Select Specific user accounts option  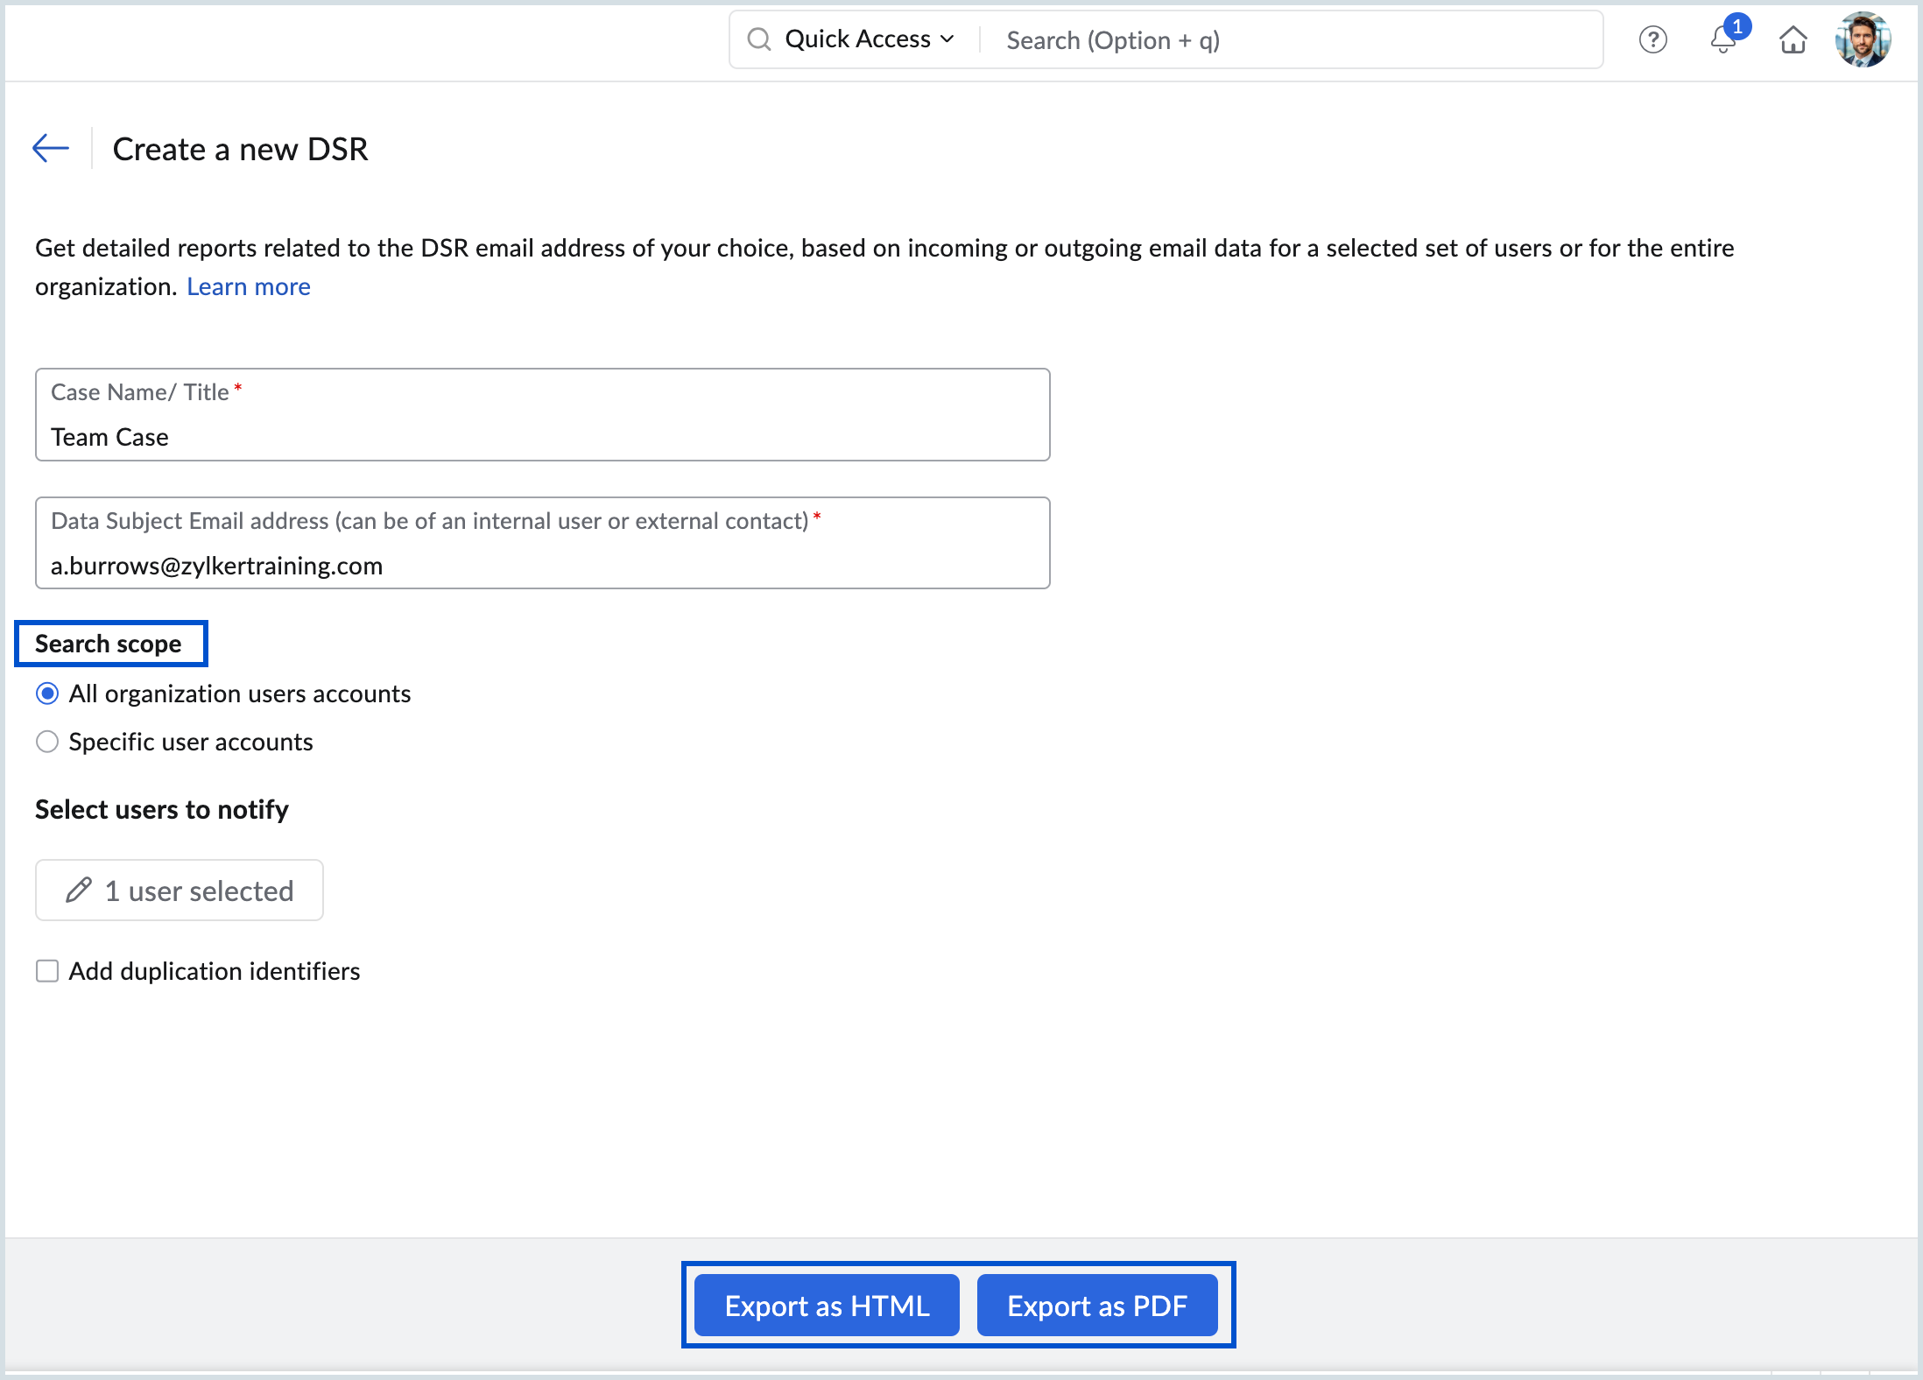coord(47,742)
